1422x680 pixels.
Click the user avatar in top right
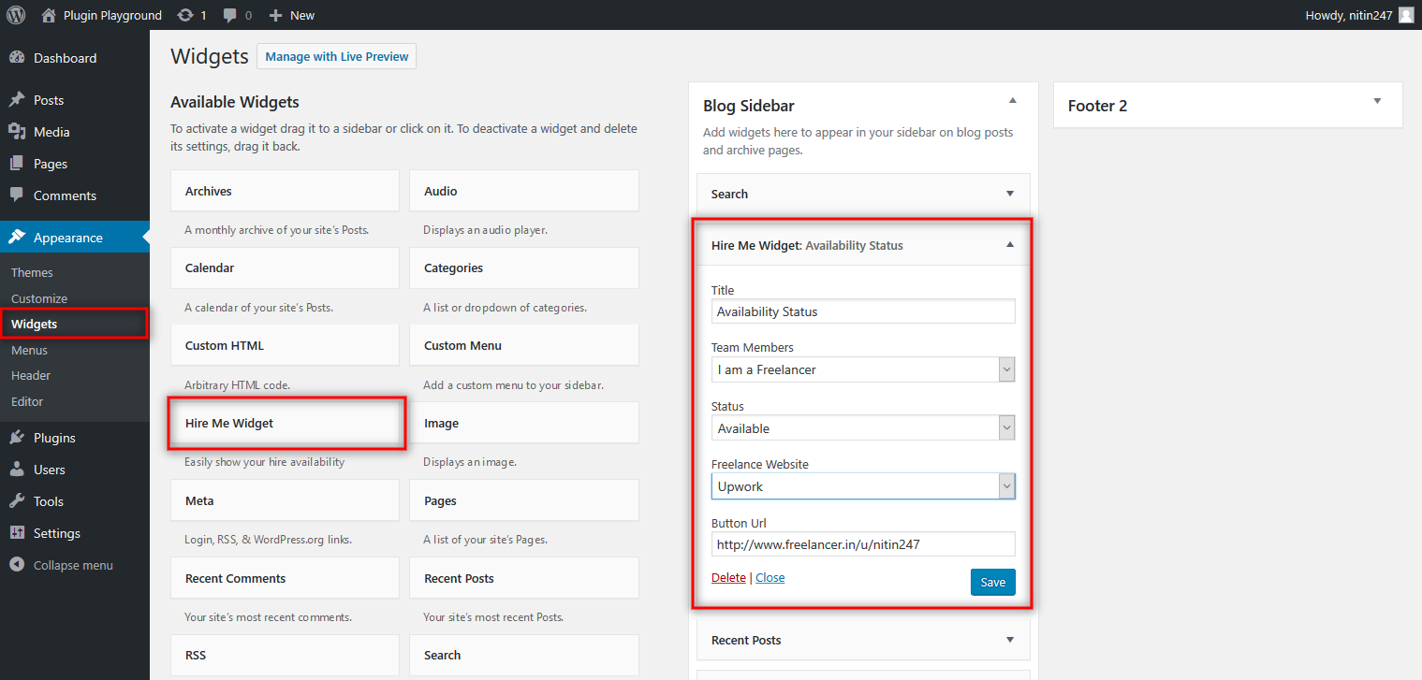pyautogui.click(x=1405, y=15)
